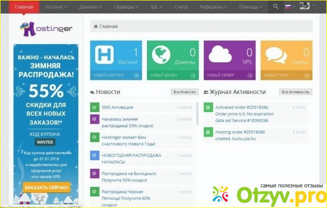Open the Счета menu item
Screen dimensions: 327x208
181,7
